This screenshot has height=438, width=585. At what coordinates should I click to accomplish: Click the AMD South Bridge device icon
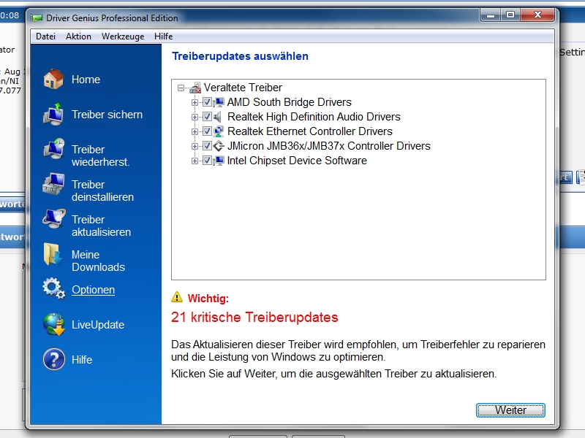(219, 102)
